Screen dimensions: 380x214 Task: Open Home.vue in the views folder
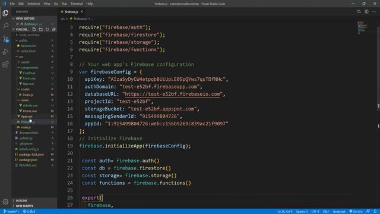pos(30,111)
